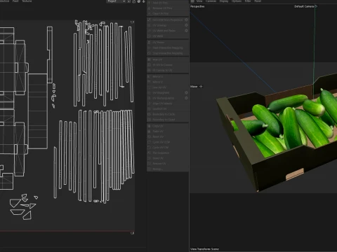The width and height of the screenshot is (337, 252).
Task: Click the Boundary to Circle icon
Action: coord(150,114)
